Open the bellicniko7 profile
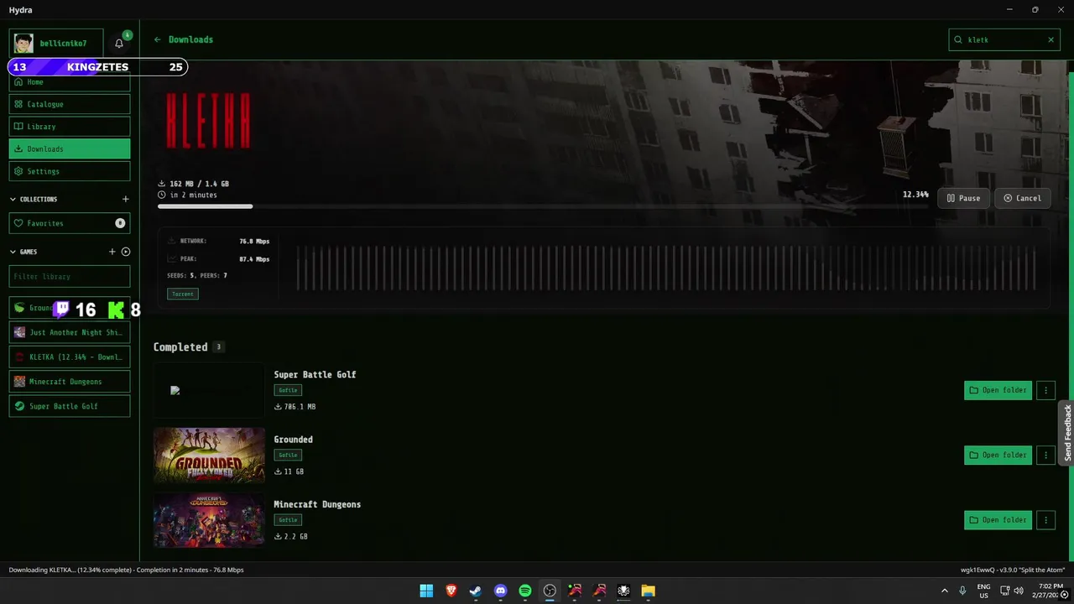Image resolution: width=1074 pixels, height=604 pixels. (56, 43)
